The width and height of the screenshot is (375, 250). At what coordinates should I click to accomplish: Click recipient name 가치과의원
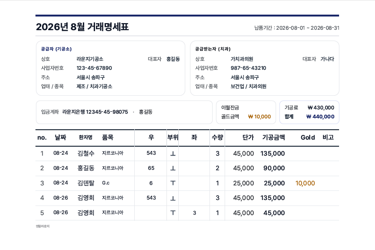click(x=242, y=59)
